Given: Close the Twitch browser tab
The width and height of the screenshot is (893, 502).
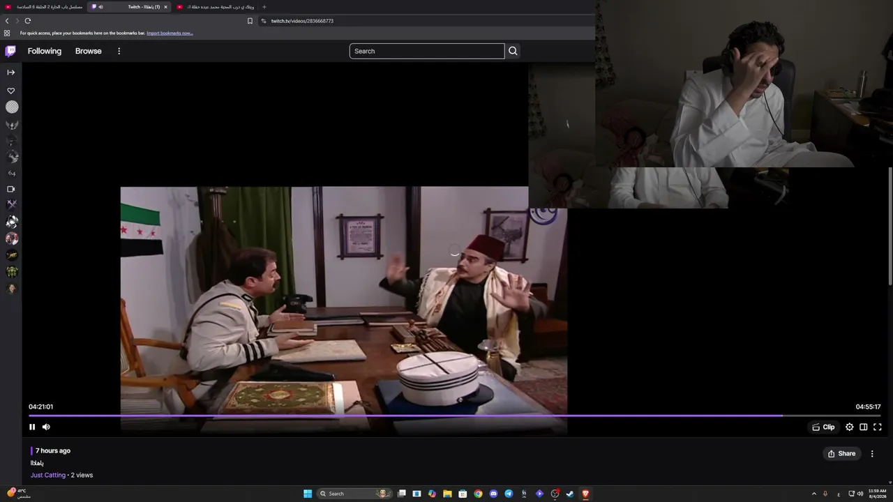Looking at the screenshot, I should click(x=165, y=7).
